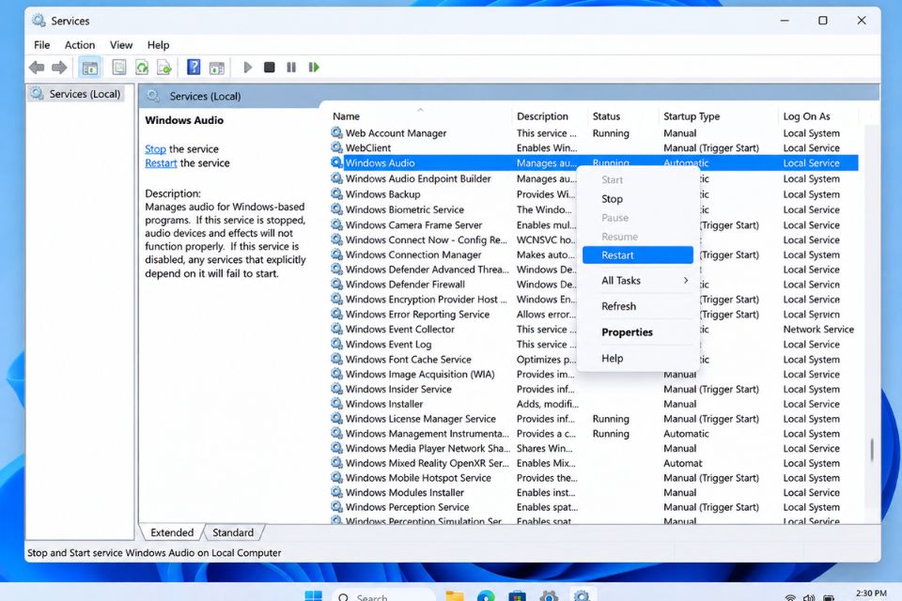Click gear icon beside Windows Installer
902x601 pixels.
click(x=336, y=404)
